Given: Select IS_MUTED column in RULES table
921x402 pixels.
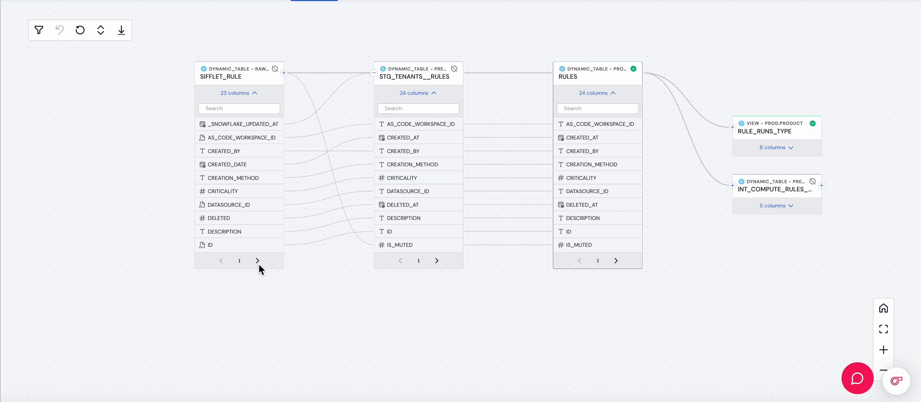Looking at the screenshot, I should (579, 245).
